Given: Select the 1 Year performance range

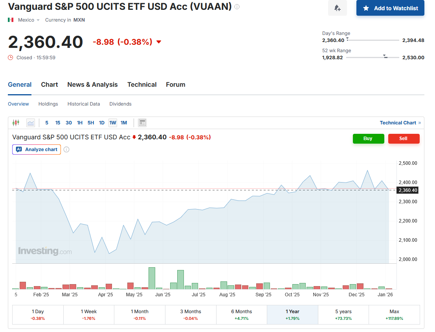Looking at the screenshot, I should point(292,315).
